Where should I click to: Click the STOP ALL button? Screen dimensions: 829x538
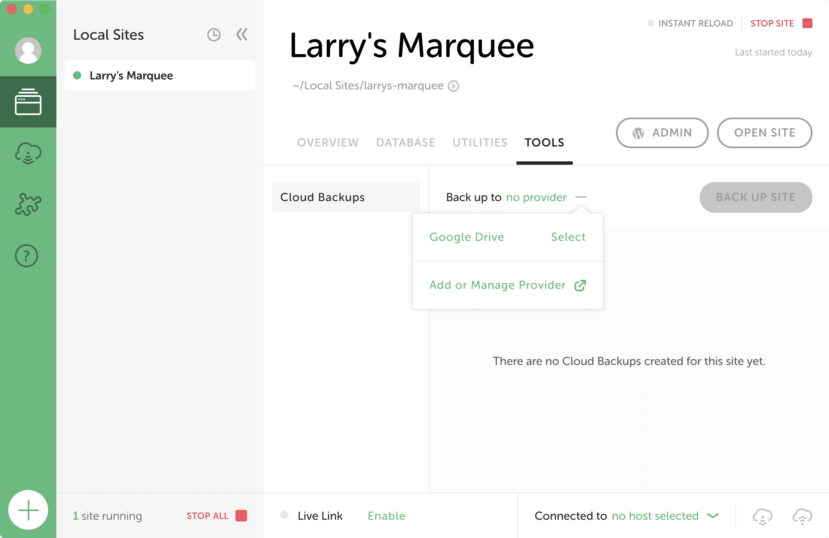(208, 516)
